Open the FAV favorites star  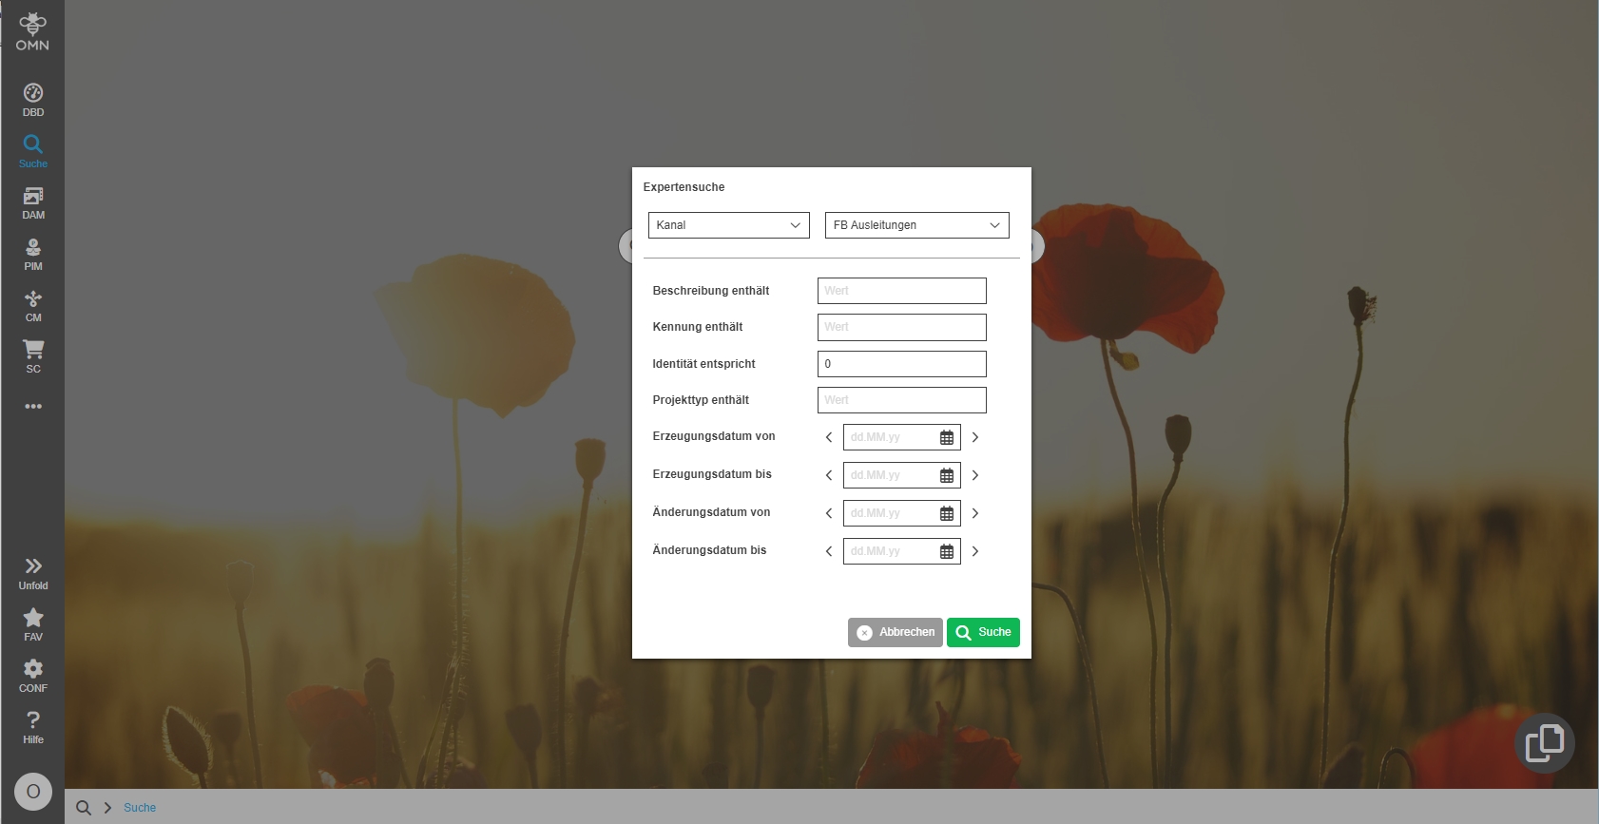(x=33, y=624)
